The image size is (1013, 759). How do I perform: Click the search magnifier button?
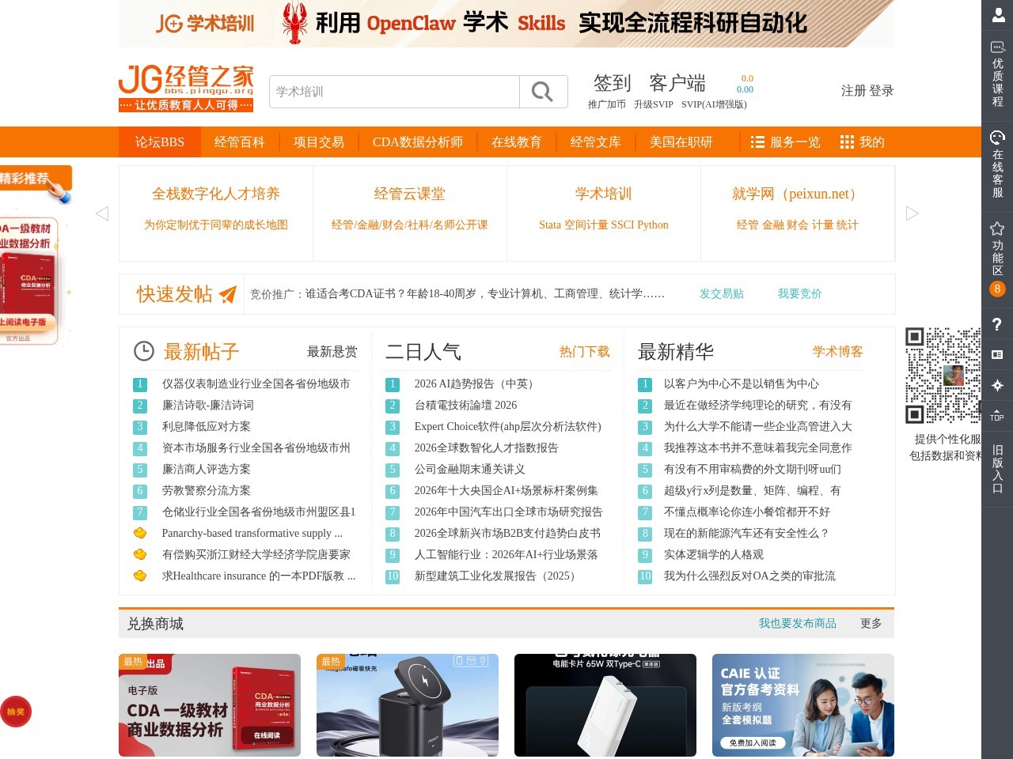pos(543,92)
